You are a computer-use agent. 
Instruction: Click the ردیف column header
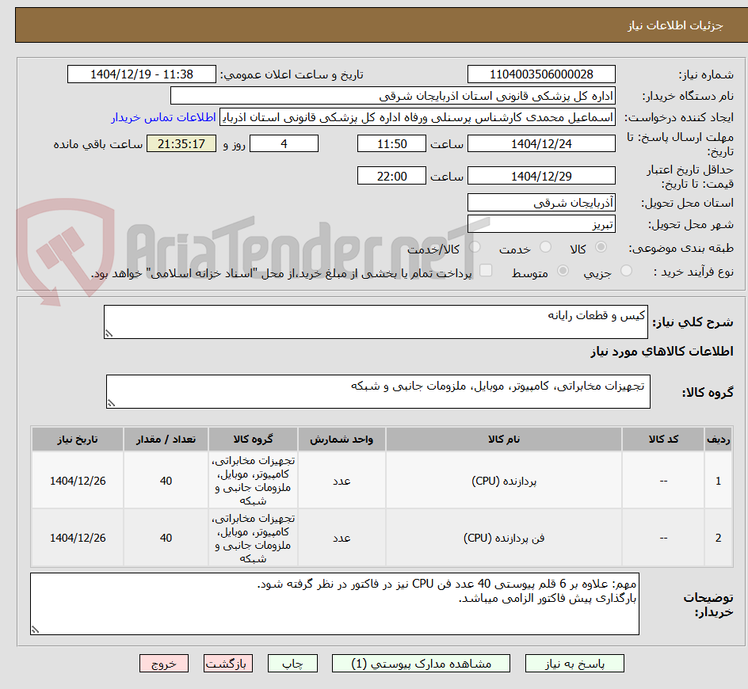pyautogui.click(x=719, y=440)
